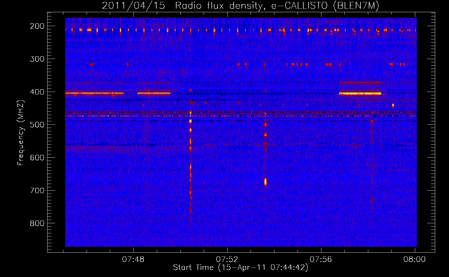Screen dimensions: 449x277
Task: Click the bright yellow band at 400 MHz after 07:57
Action: coord(360,94)
